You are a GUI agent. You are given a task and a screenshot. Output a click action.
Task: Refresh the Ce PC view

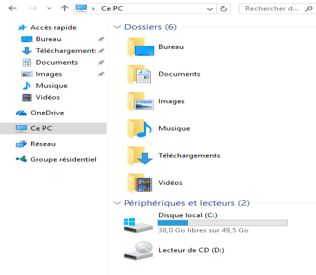pyautogui.click(x=224, y=9)
